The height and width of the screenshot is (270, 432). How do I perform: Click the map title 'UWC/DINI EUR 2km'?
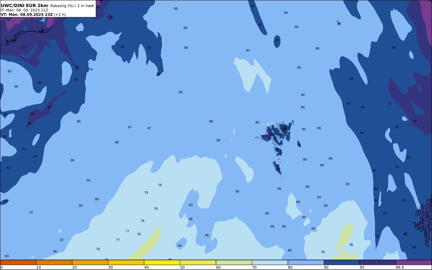(x=24, y=6)
